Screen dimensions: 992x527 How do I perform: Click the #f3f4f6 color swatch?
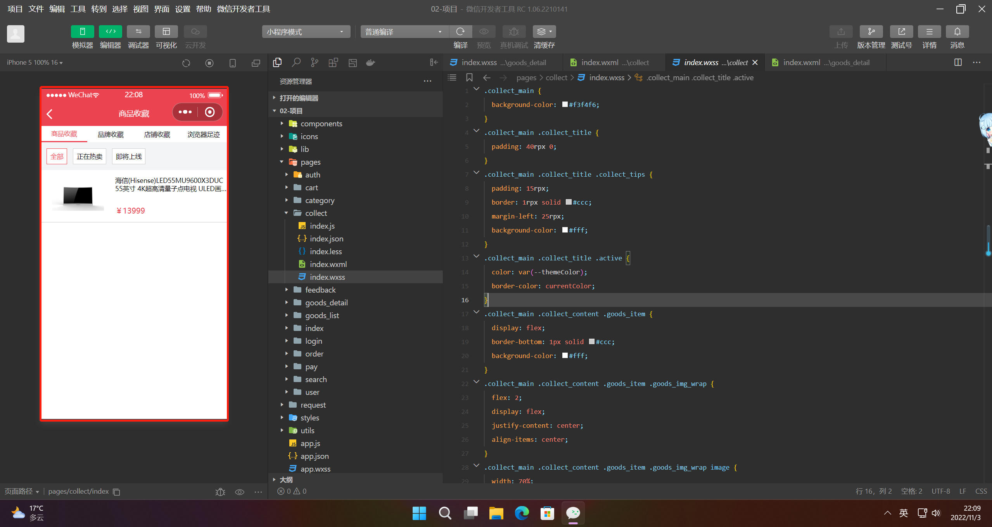click(565, 105)
